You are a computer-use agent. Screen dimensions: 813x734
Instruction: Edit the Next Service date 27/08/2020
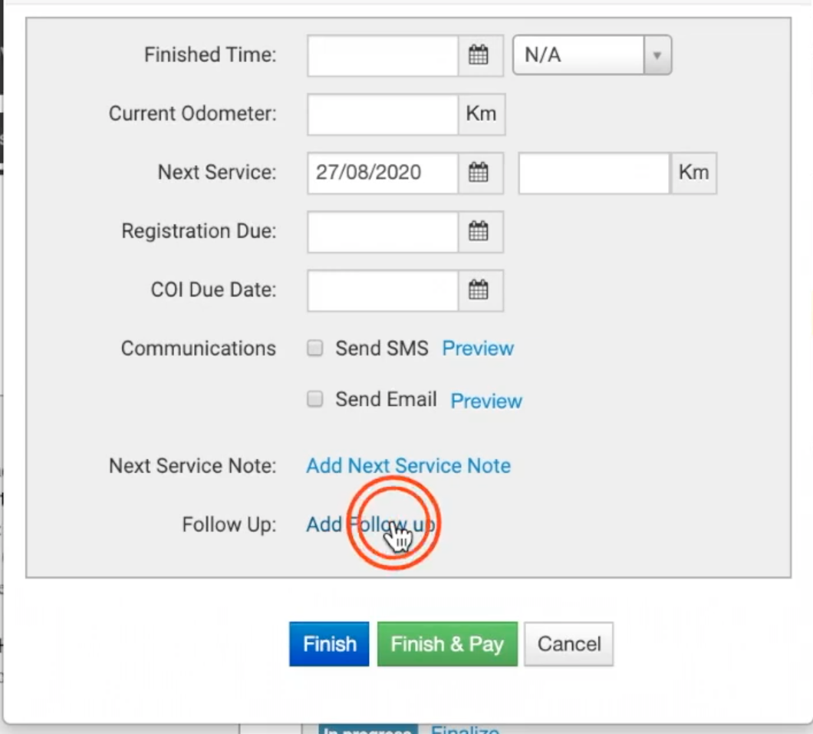(x=383, y=173)
